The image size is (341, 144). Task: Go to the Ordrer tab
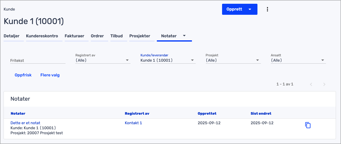(x=97, y=36)
